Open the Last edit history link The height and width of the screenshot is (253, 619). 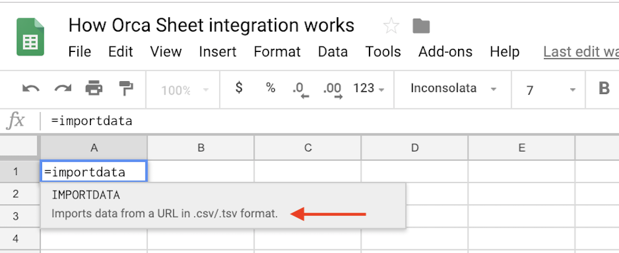pyautogui.click(x=581, y=52)
